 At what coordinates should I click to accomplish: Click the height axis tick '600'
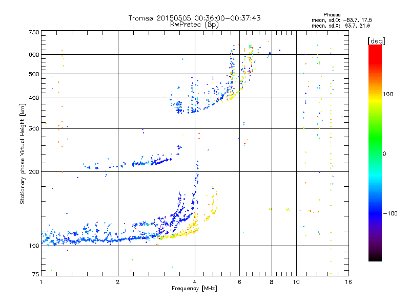(x=34, y=55)
